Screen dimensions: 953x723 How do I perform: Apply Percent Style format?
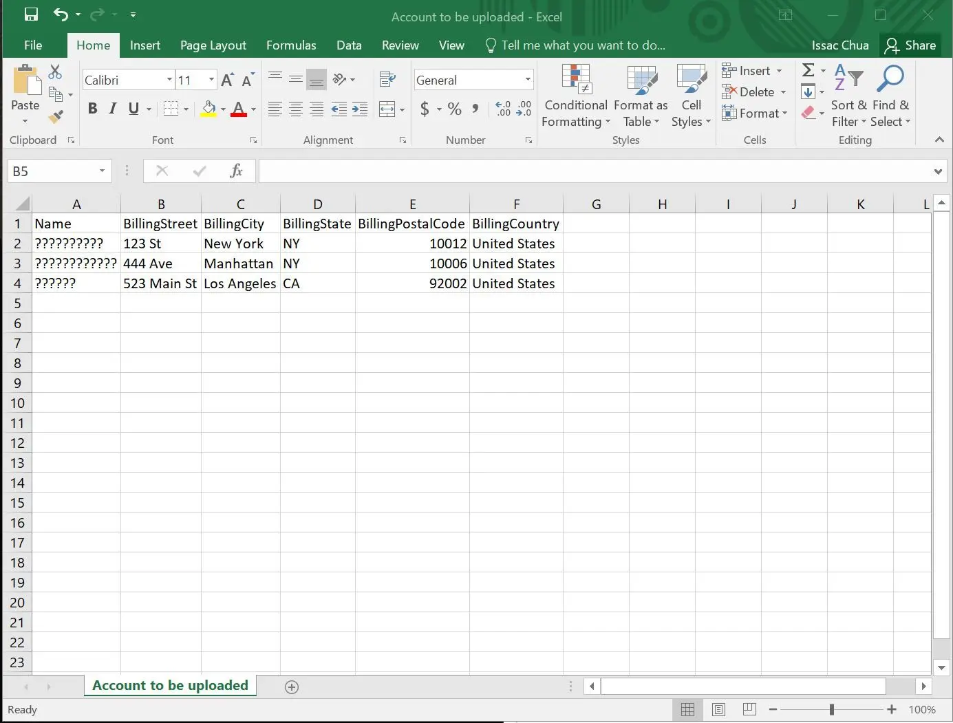point(454,109)
